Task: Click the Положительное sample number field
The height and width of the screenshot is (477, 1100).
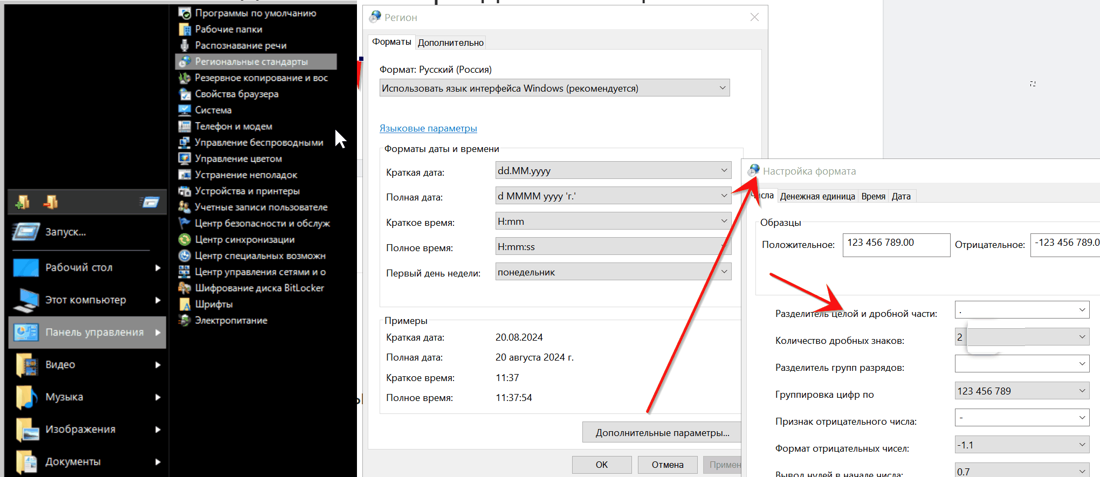Action: [896, 245]
